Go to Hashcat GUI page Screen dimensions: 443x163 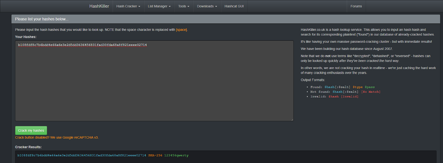pyautogui.click(x=234, y=6)
